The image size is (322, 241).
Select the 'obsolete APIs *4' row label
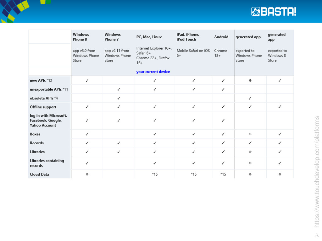44,98
